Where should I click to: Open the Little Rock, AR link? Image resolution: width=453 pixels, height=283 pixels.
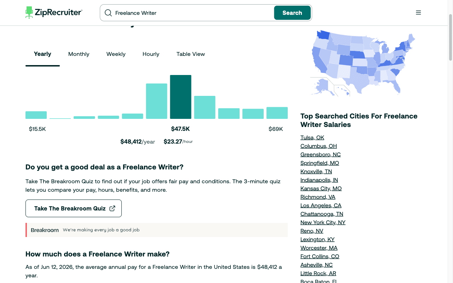click(318, 273)
